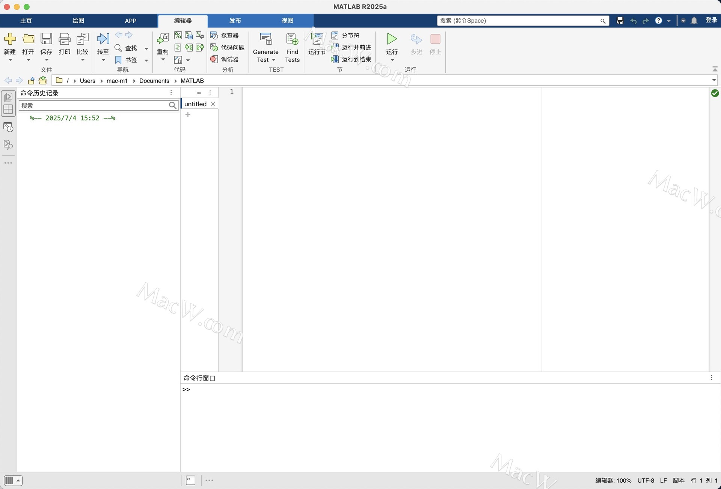Open the Code Issues (代码问题) panel
This screenshot has width=721, height=489.
point(228,48)
